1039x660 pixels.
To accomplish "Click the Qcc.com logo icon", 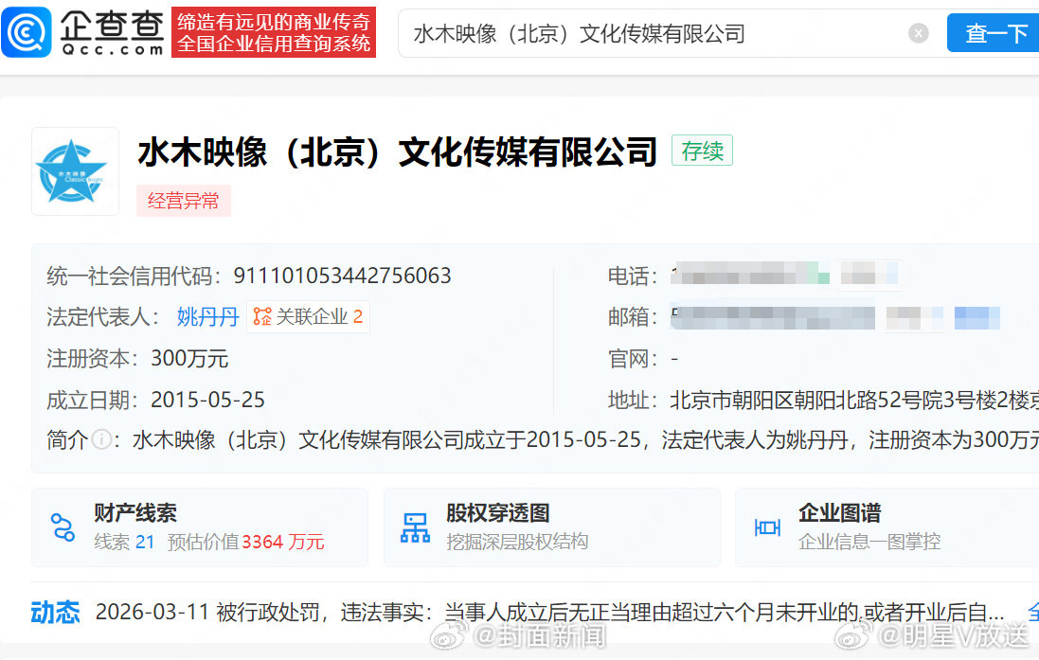I will pos(26,32).
